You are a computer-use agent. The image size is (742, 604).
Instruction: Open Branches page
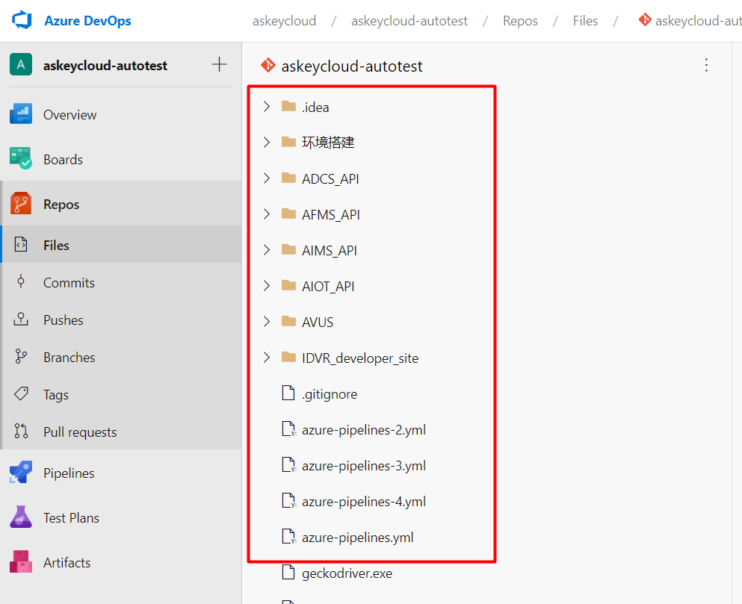click(69, 358)
